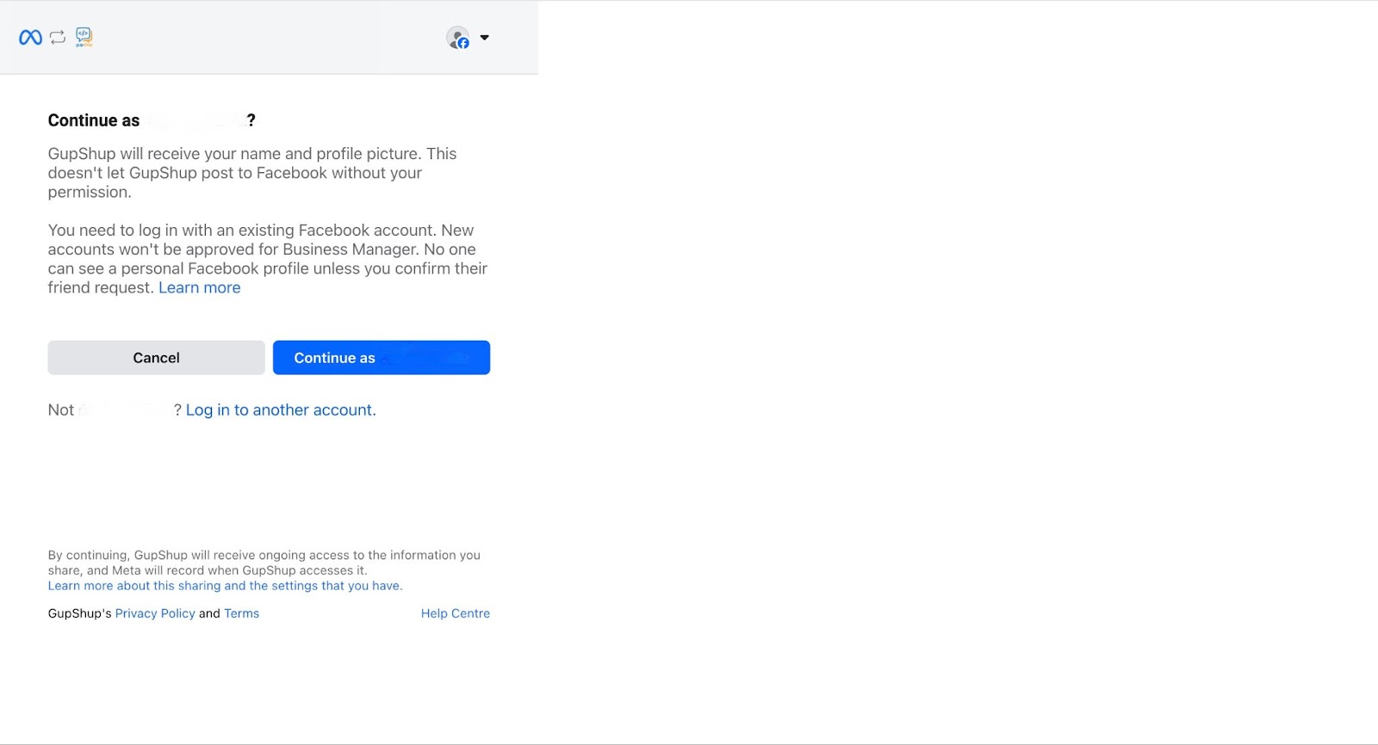Choose Log in to another account
This screenshot has width=1378, height=745.
coord(281,410)
